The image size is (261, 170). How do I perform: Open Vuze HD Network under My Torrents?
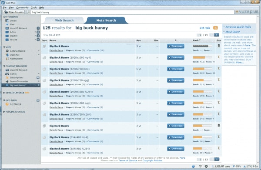(x=18, y=28)
